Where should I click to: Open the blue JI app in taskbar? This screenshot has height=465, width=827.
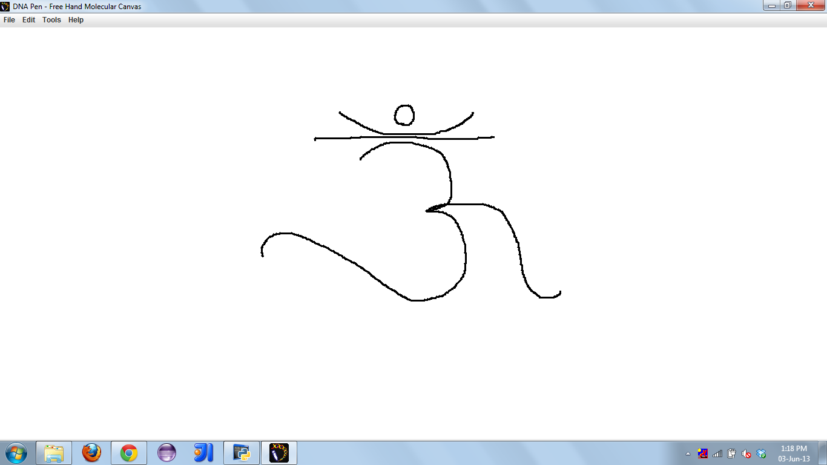click(x=204, y=453)
